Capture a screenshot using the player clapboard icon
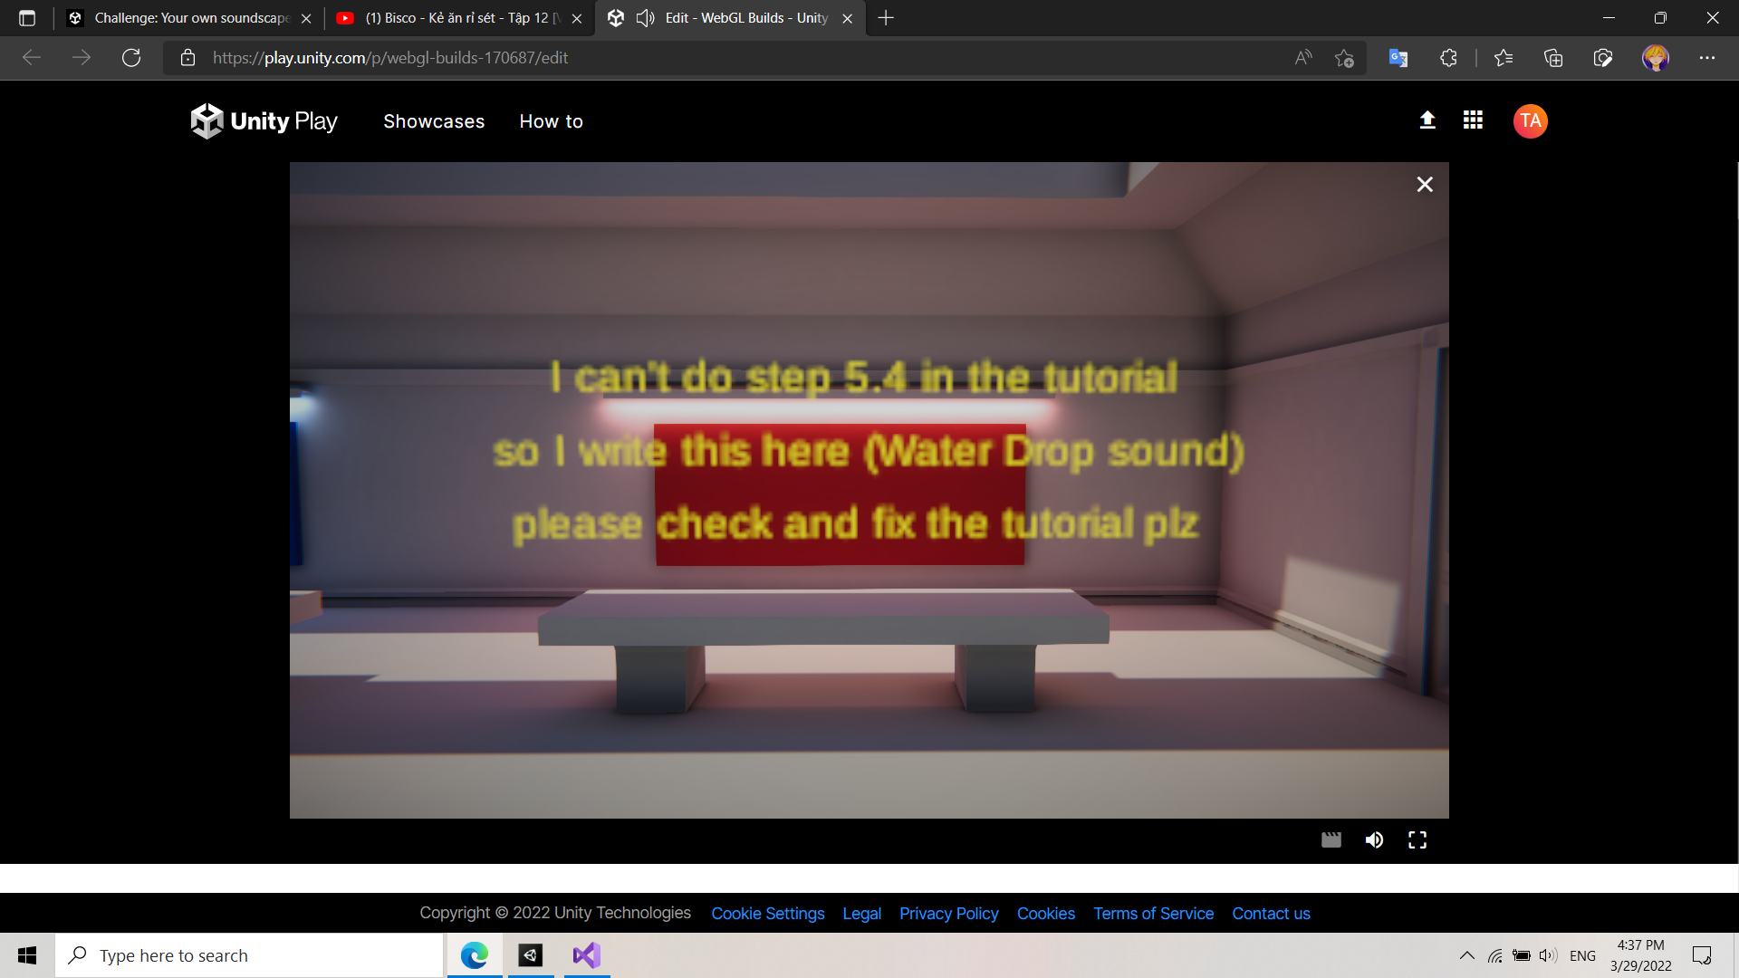The image size is (1739, 978). point(1331,839)
